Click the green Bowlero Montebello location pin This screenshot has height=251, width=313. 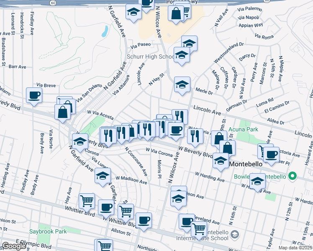point(292,176)
